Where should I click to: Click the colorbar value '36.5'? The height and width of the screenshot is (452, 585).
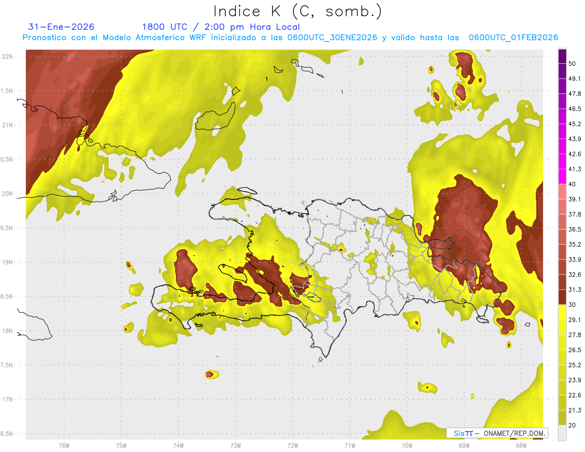[x=574, y=229]
